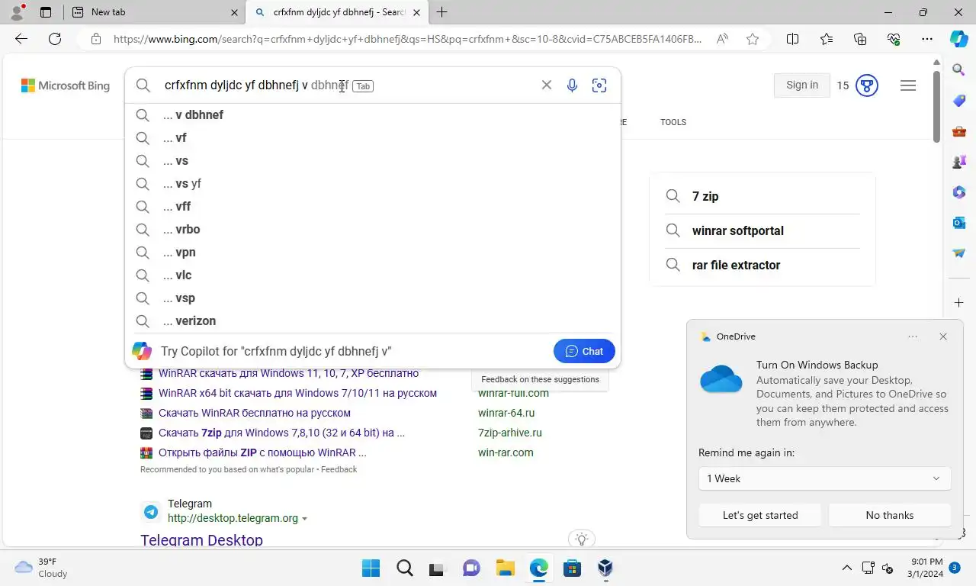Open the Favorites list icon
The image size is (976, 586).
827,39
